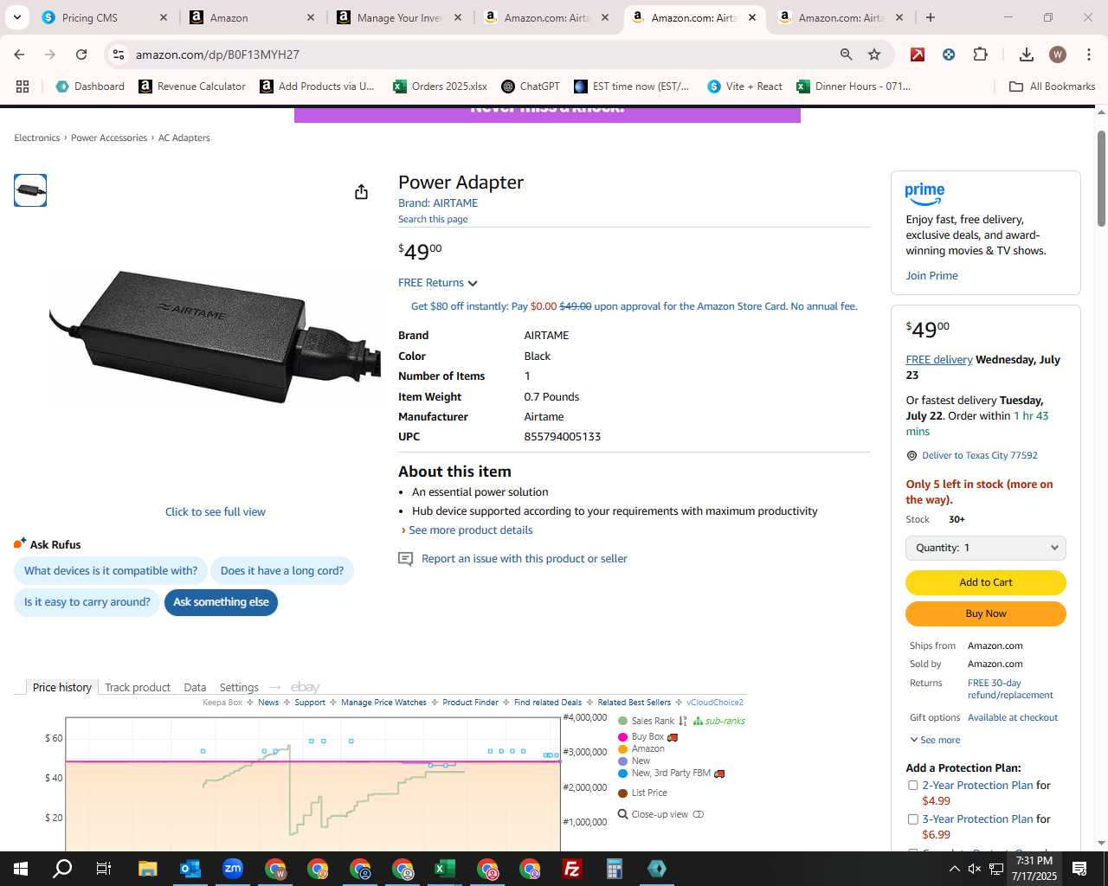Open Calculator from the taskbar
The height and width of the screenshot is (886, 1108).
tap(614, 869)
